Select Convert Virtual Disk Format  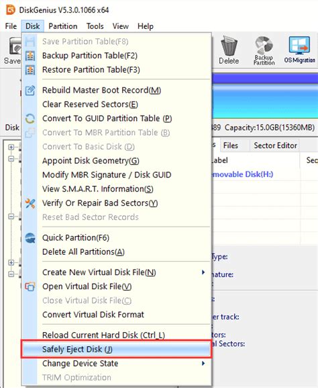pos(117,315)
